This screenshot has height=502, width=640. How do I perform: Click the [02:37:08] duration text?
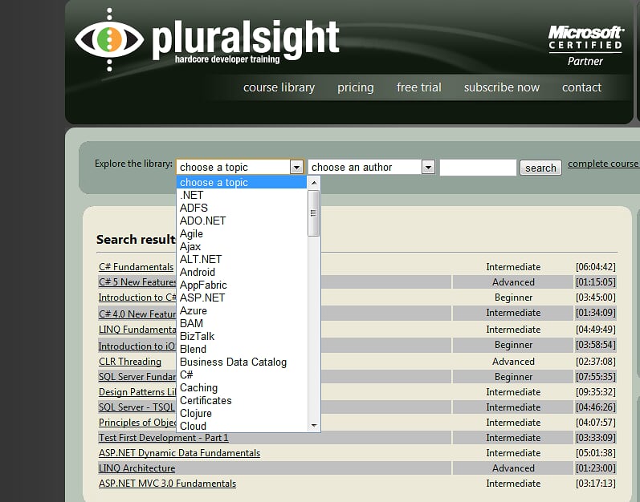[596, 362]
